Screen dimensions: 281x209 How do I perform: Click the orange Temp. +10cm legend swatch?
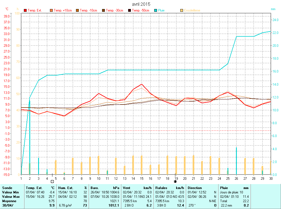point(51,10)
